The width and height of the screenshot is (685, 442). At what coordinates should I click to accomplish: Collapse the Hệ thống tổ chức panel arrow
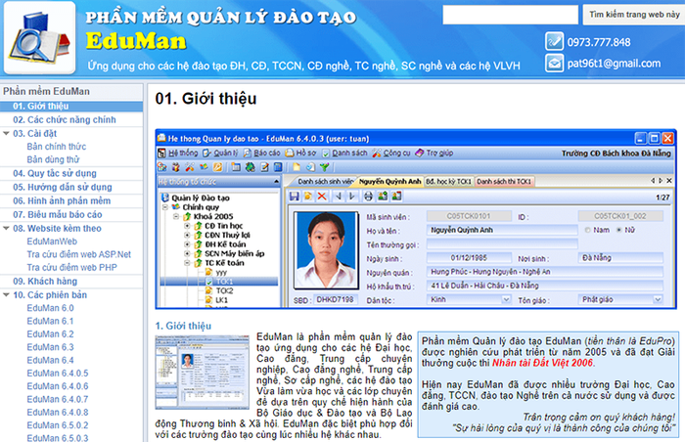(x=276, y=181)
